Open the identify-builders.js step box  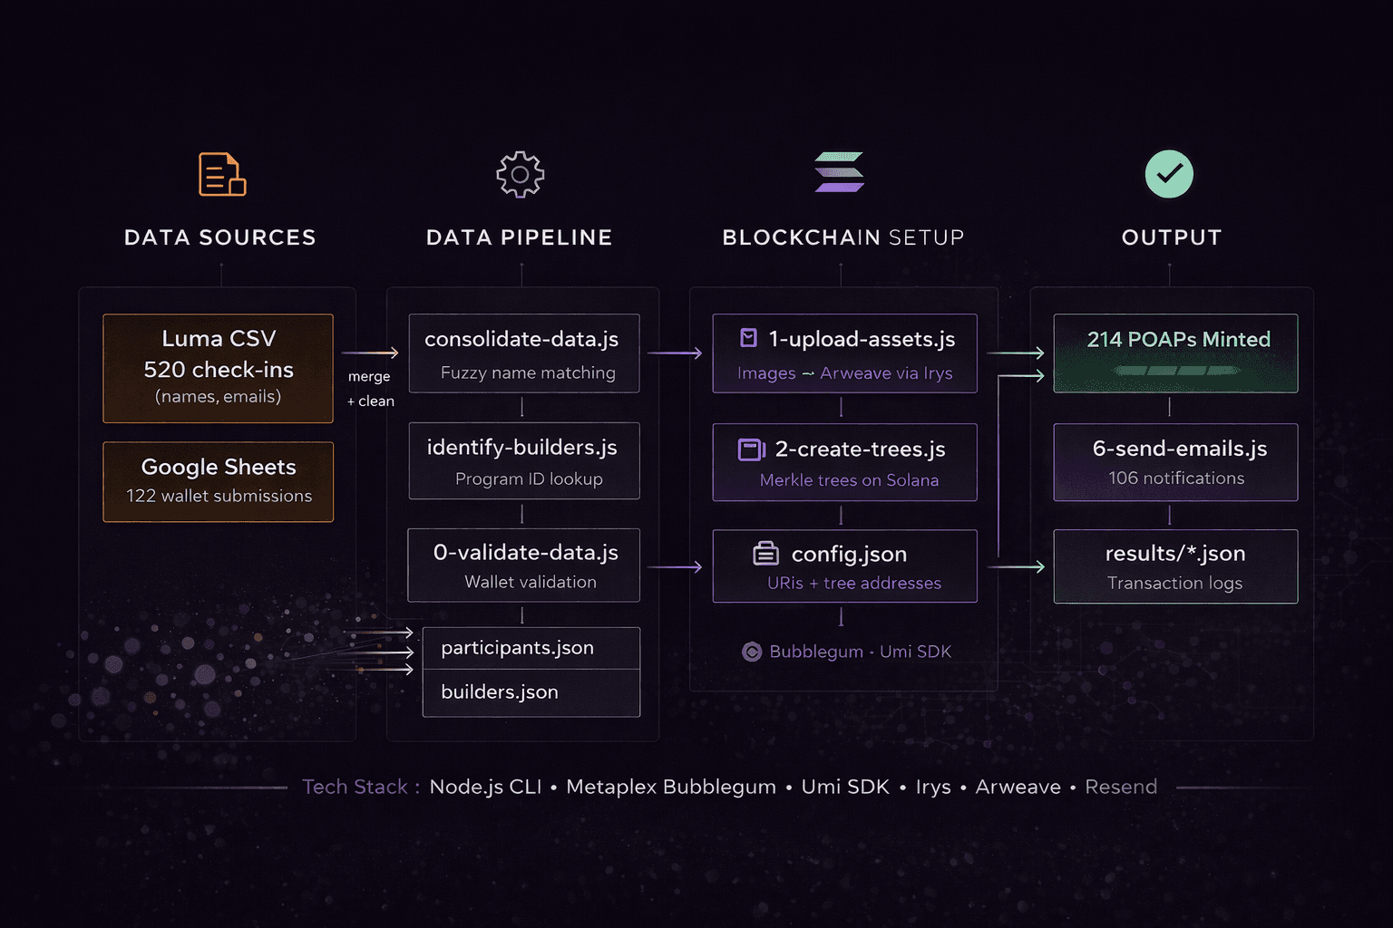pyautogui.click(x=524, y=460)
